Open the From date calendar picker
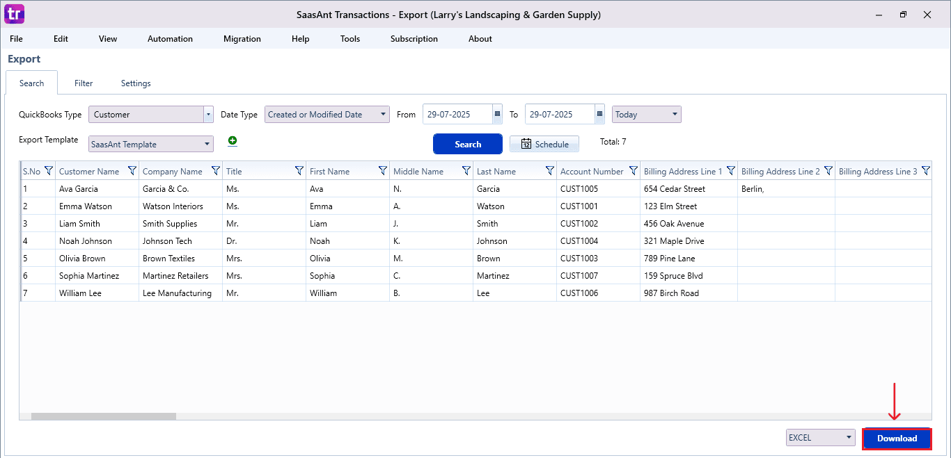The width and height of the screenshot is (951, 458). 497,115
